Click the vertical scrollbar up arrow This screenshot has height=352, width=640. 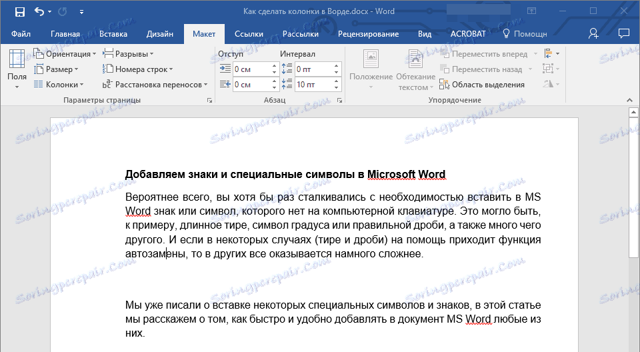pos(633,112)
